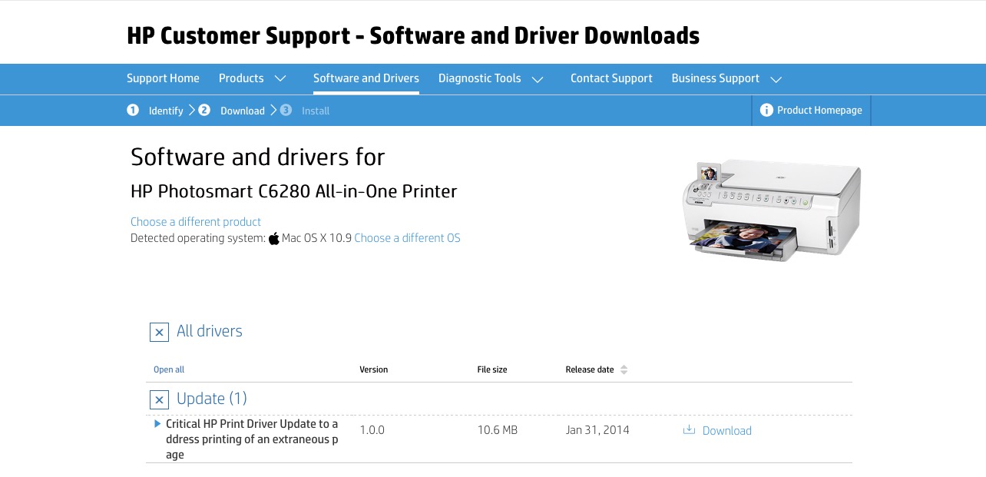Expand the Critical HP Print Driver Update triangle
The image size is (986, 477).
pos(158,423)
